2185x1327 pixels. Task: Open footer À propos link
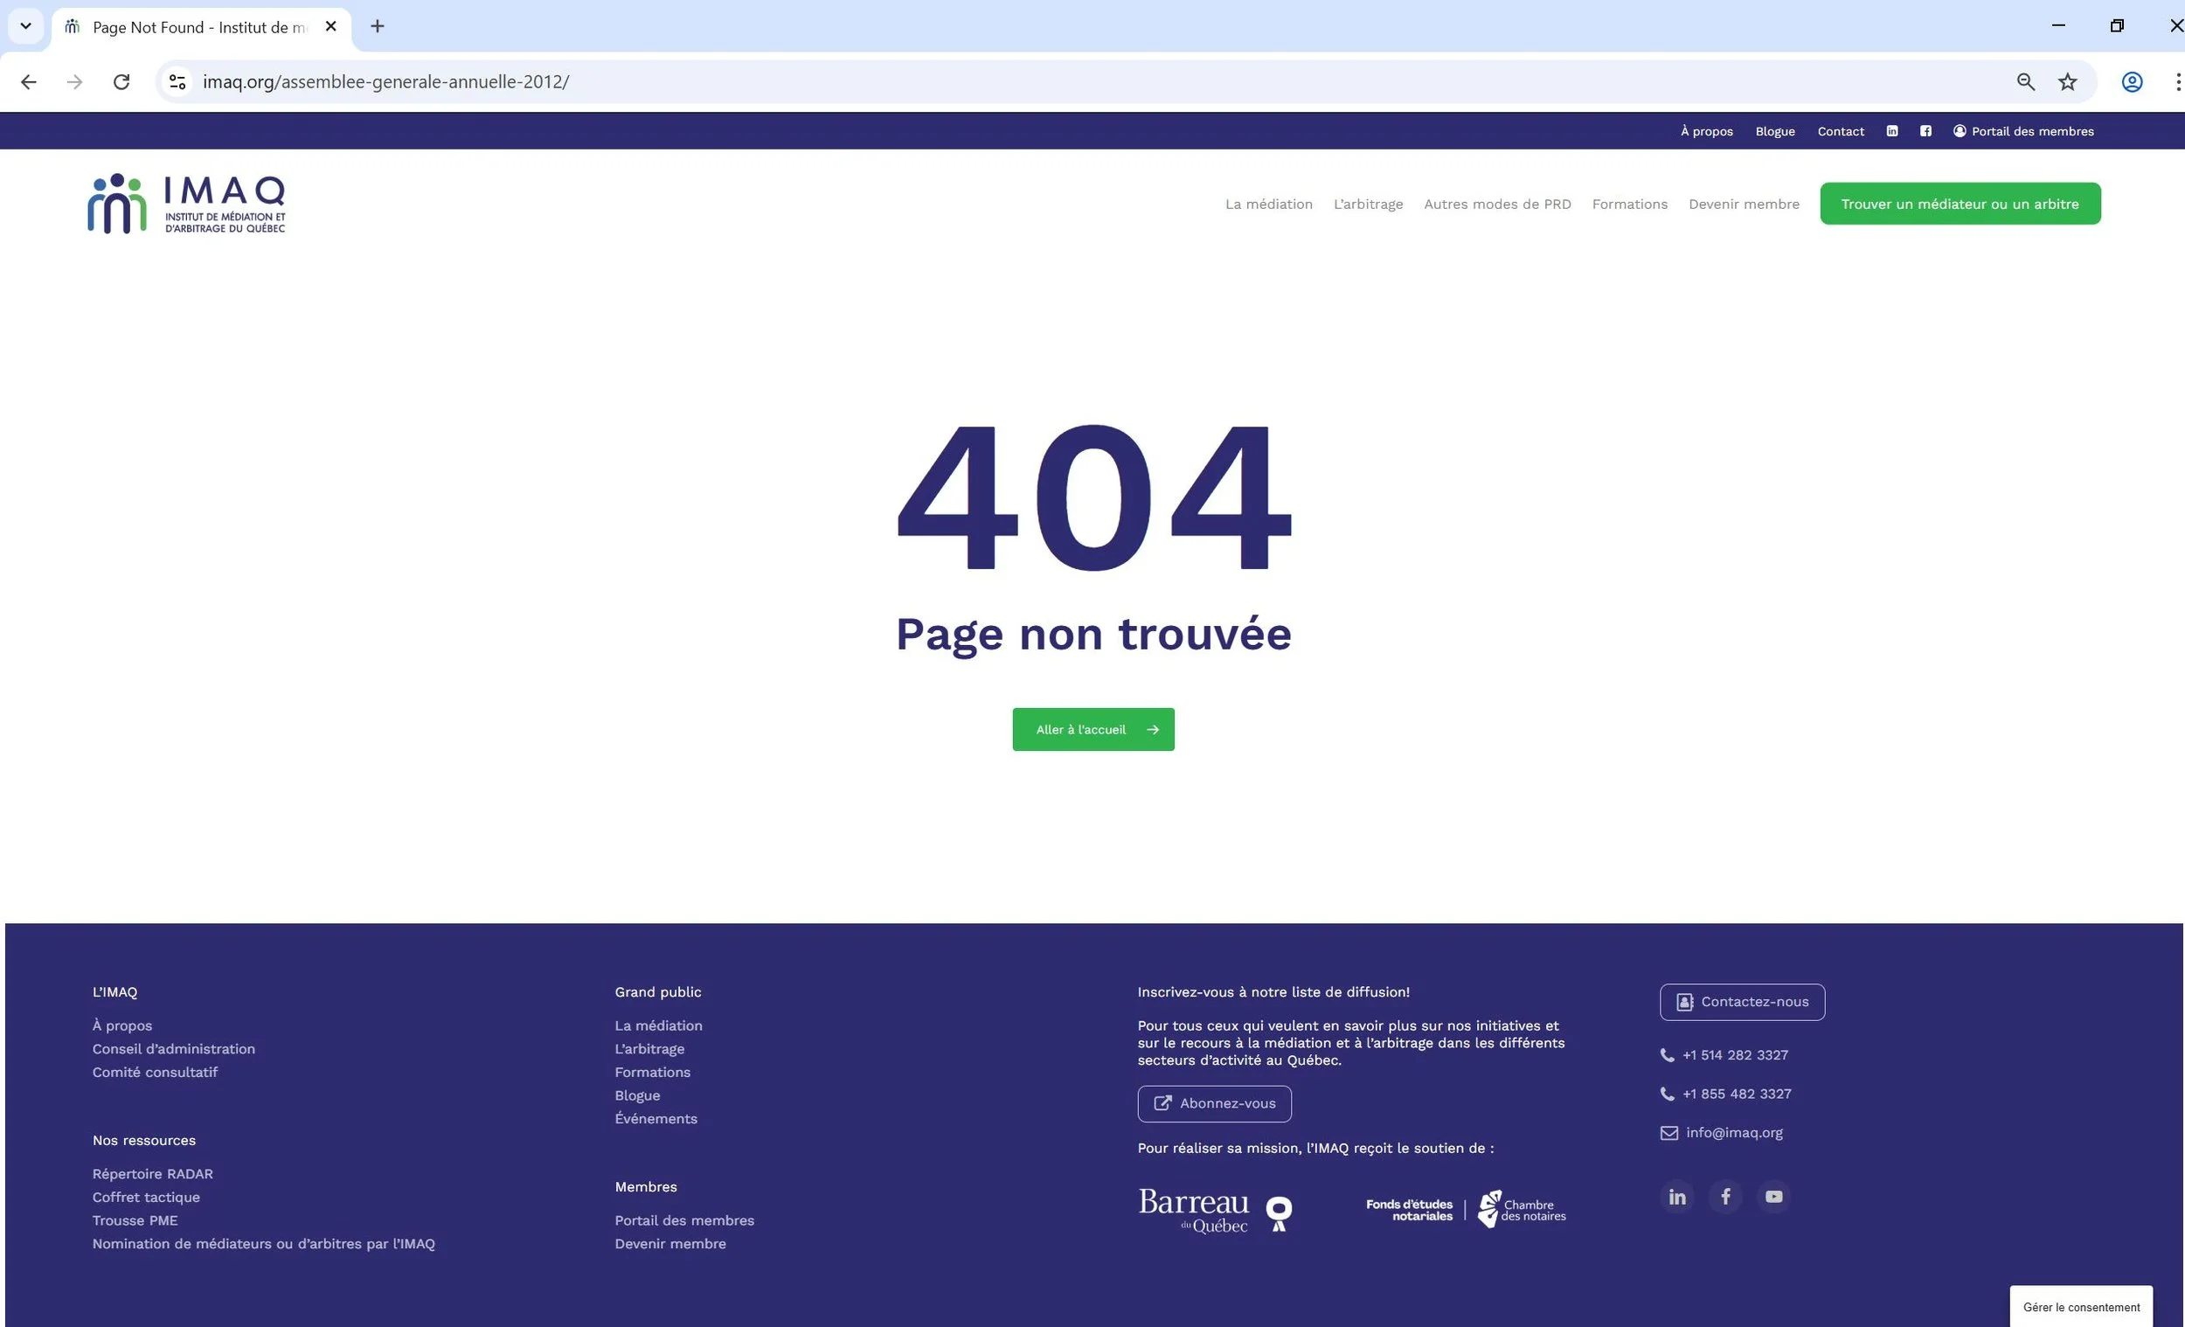[x=122, y=1025]
